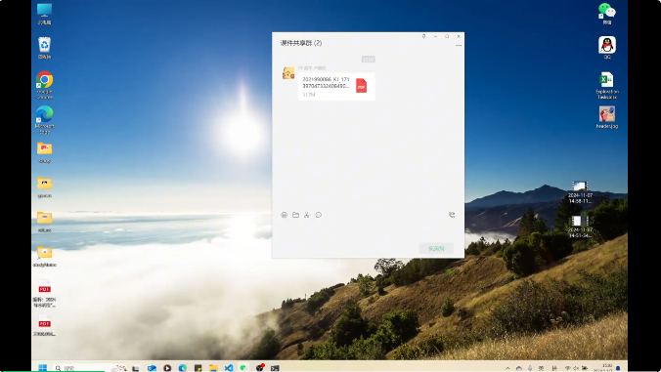Open the WeChat desktop shortcut
Image resolution: width=661 pixels, height=372 pixels.
607,14
